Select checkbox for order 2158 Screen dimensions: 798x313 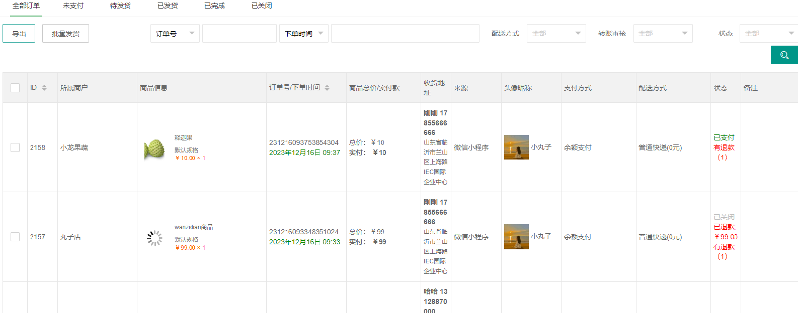coord(15,147)
